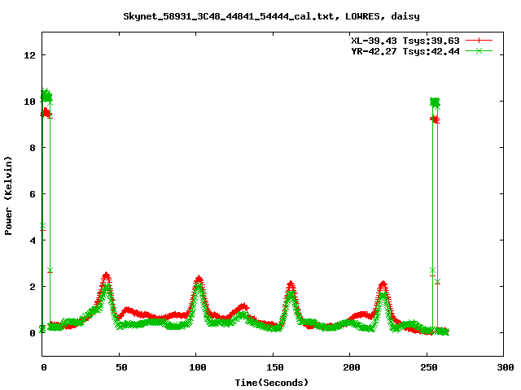The image size is (521, 390).
Task: Click the green calibration cluster at 10 K near start
Action: [46, 96]
